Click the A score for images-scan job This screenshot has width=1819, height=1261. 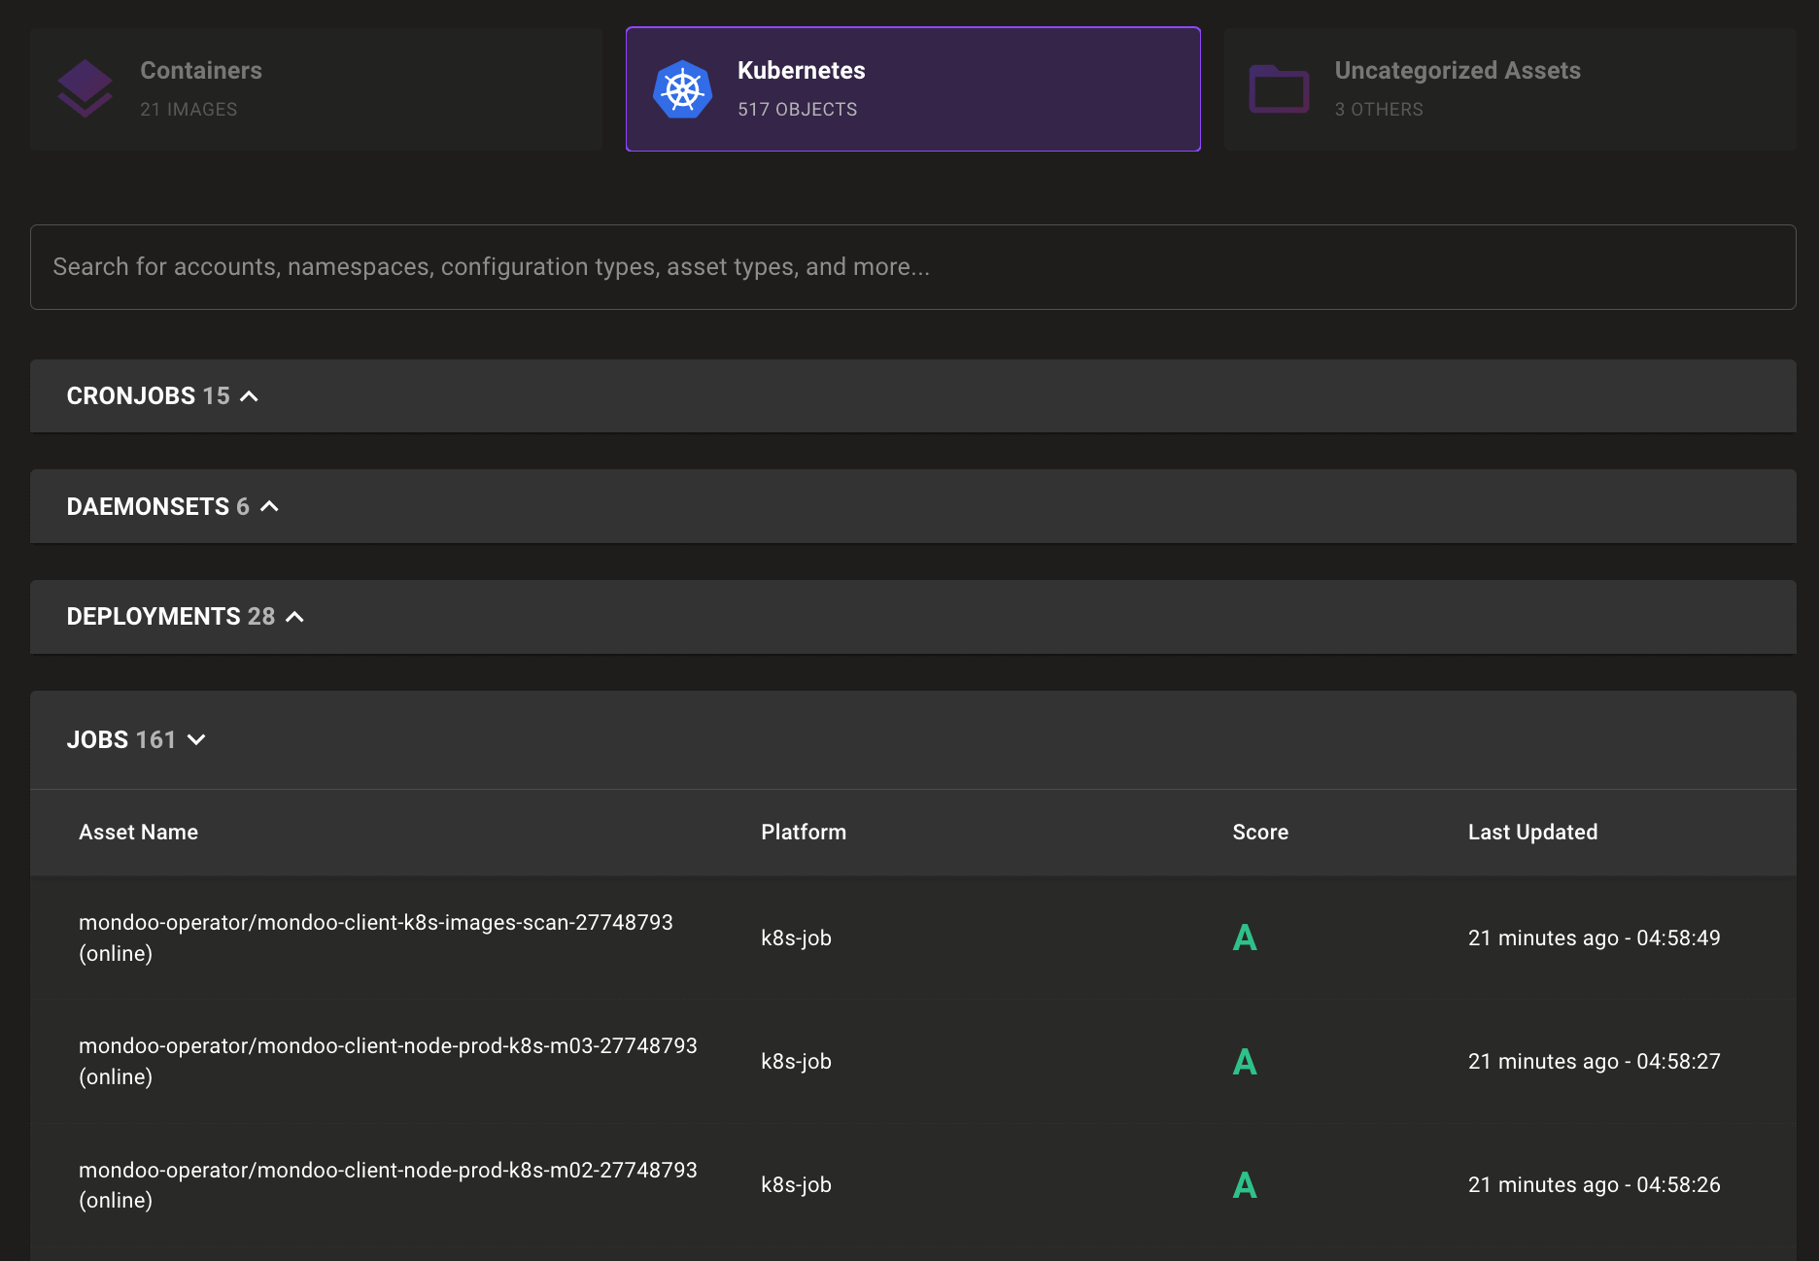click(x=1245, y=937)
